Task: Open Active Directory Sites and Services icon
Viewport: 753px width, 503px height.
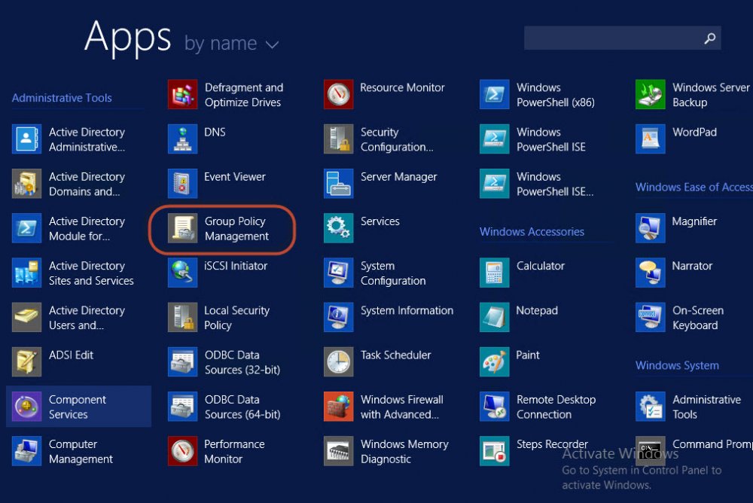Action: [x=26, y=273]
